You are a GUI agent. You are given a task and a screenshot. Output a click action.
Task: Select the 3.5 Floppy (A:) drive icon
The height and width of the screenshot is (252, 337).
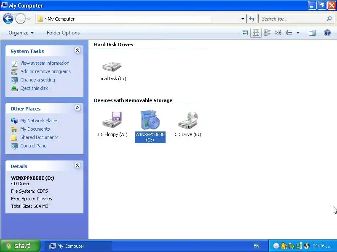(112, 120)
